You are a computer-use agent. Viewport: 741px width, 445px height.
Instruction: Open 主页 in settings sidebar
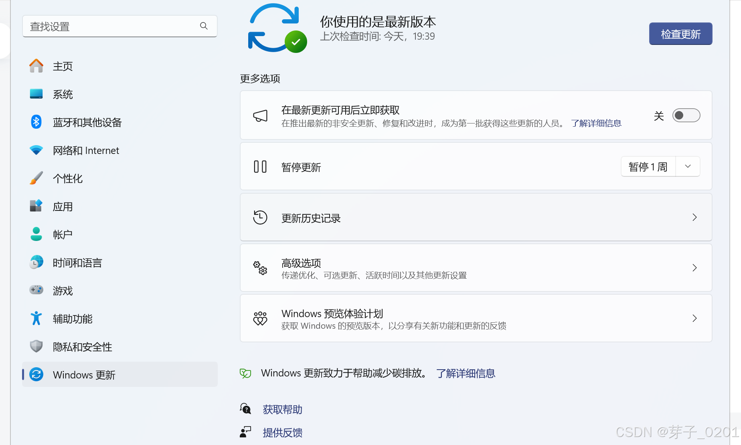120,66
